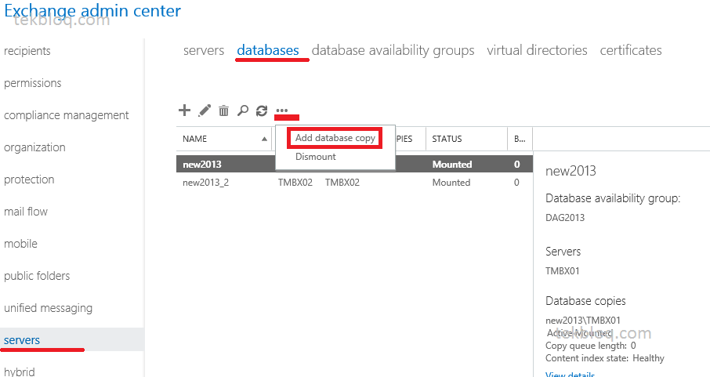The image size is (710, 377).
Task: Click the refresh arrows icon
Action: click(262, 111)
